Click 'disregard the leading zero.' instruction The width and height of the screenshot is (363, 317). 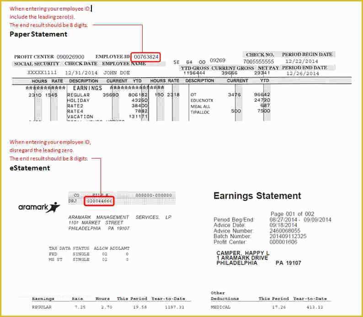click(42, 150)
